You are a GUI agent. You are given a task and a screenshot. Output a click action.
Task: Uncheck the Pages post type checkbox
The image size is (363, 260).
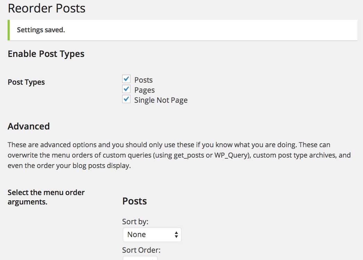[126, 89]
